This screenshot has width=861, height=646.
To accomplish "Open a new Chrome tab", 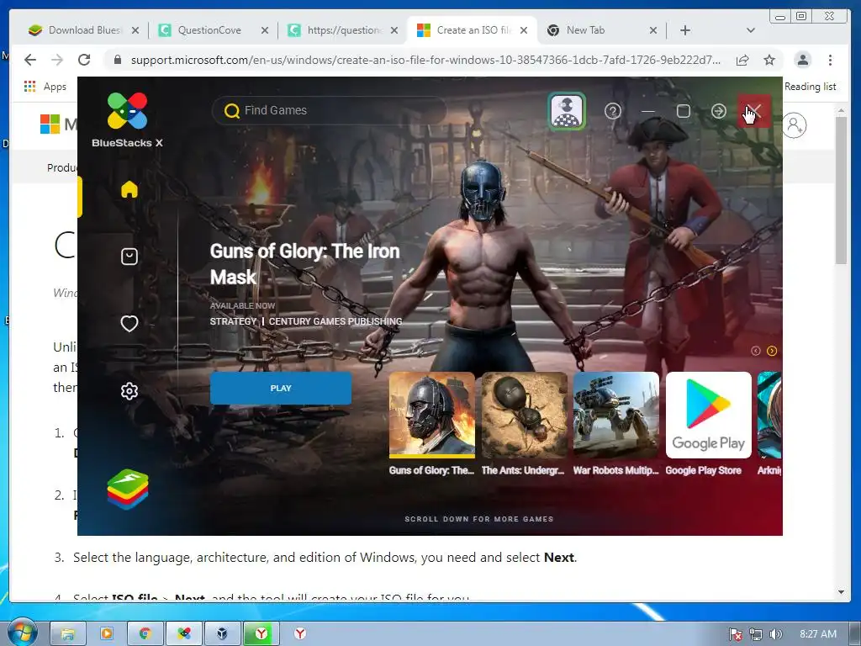I will [x=684, y=30].
